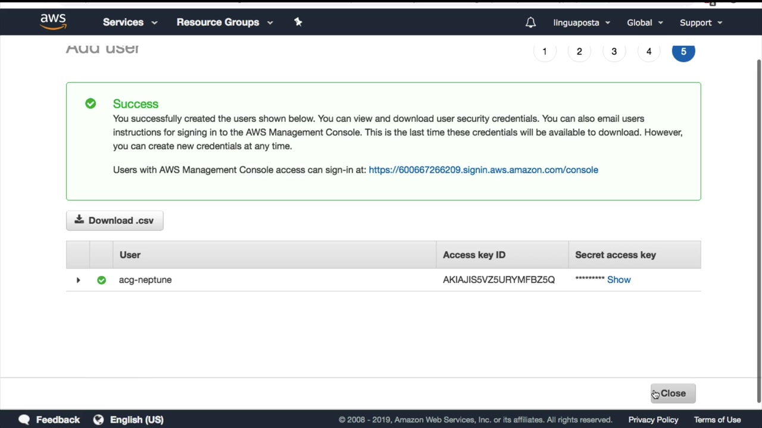The image size is (762, 428).
Task: Open the linguaposta account menu
Action: point(582,23)
